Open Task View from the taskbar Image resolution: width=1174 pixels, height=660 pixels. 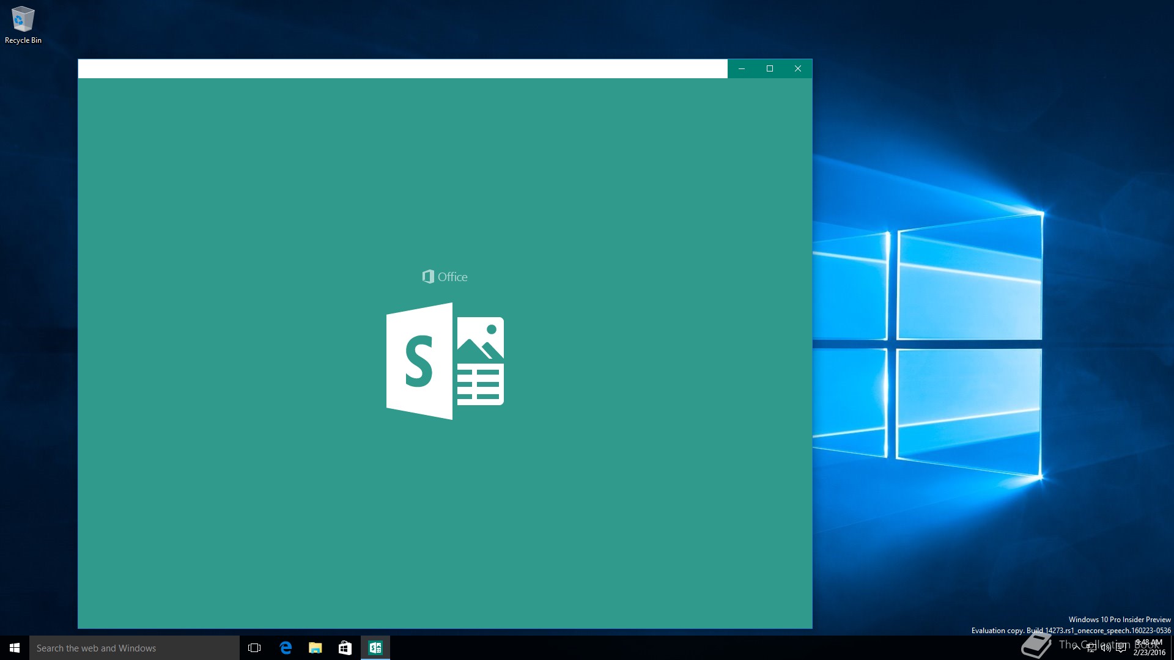point(254,648)
